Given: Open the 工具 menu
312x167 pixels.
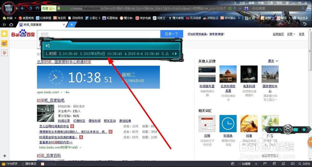Looking at the screenshot, I should pyautogui.click(x=270, y=3).
